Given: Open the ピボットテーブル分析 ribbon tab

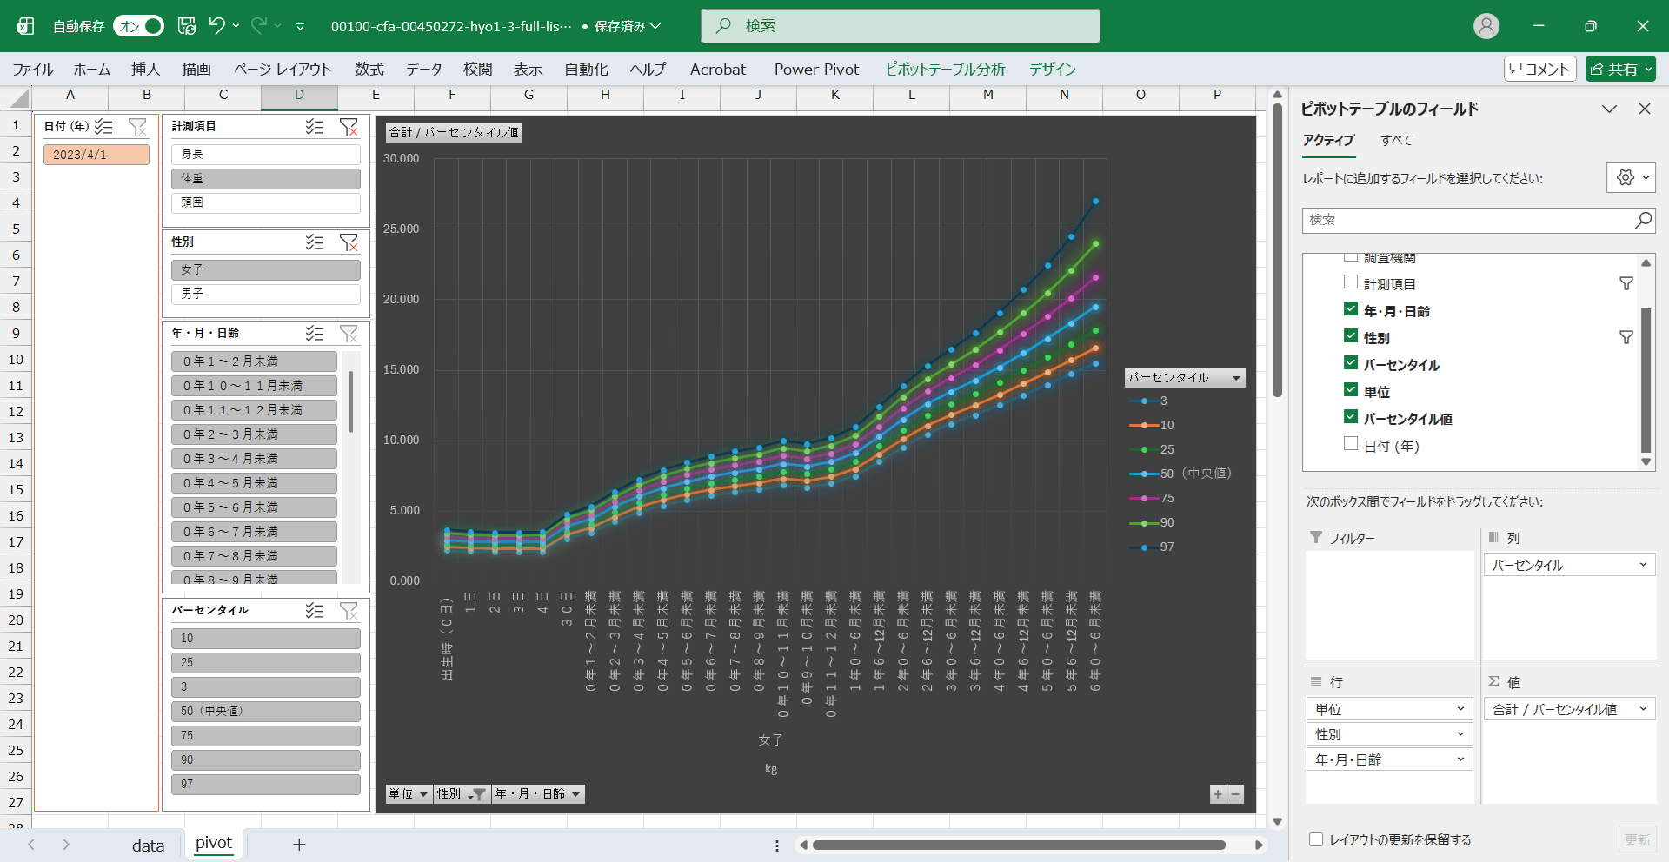Looking at the screenshot, I should [x=945, y=70].
